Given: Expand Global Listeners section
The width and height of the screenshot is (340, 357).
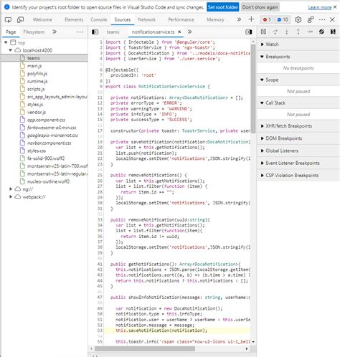Looking at the screenshot, I should [298, 151].
